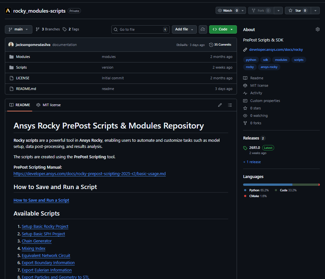This screenshot has width=325, height=279.
Task: Star the rocky_modules-scripts repository
Action: pos(297,11)
